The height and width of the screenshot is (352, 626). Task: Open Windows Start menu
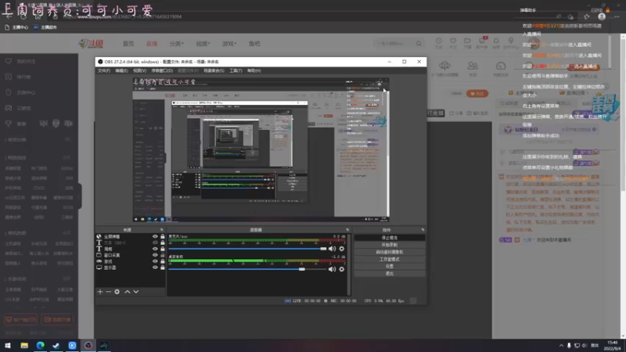(x=8, y=345)
